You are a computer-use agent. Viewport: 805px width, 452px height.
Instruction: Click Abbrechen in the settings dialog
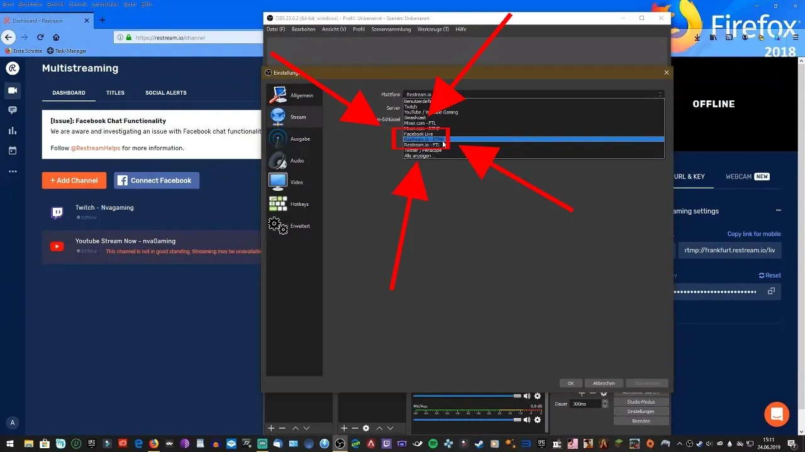point(604,383)
